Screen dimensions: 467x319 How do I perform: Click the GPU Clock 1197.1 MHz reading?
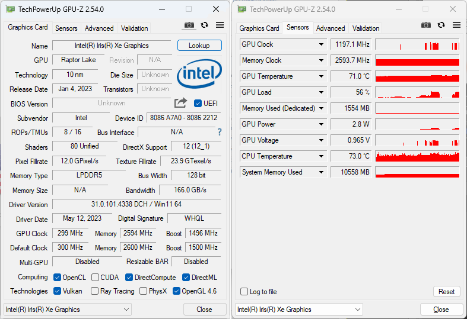coord(351,44)
